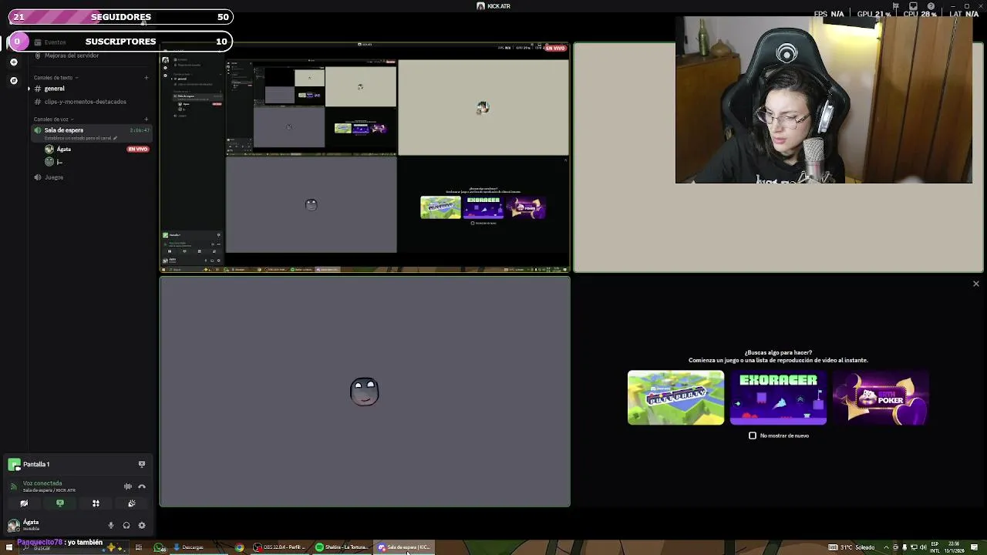Close the activities suggestion panel

[975, 284]
